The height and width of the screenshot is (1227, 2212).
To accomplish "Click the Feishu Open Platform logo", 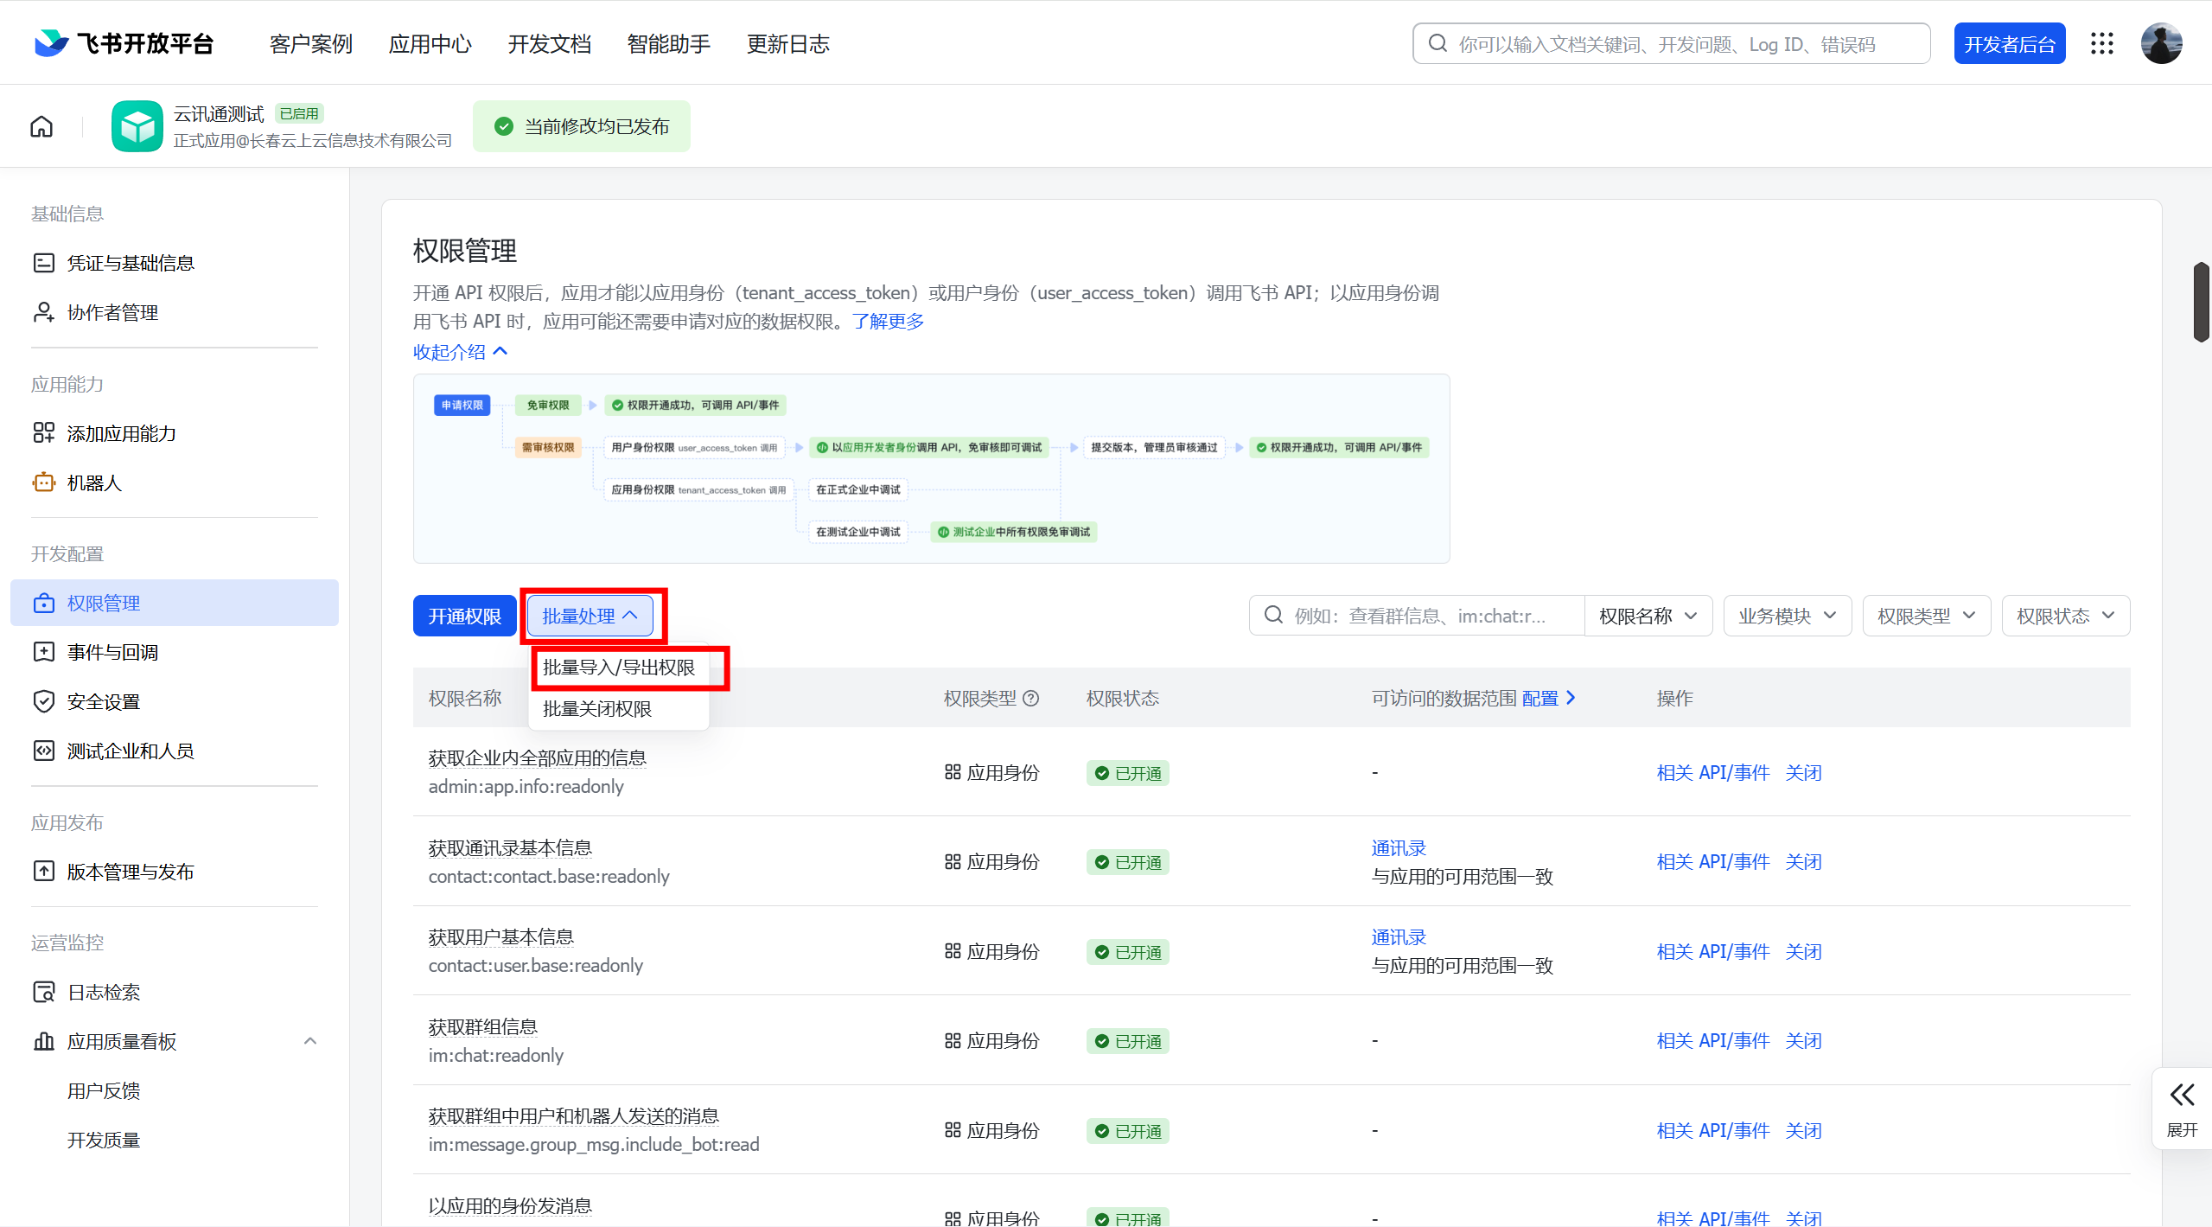I will 123,43.
